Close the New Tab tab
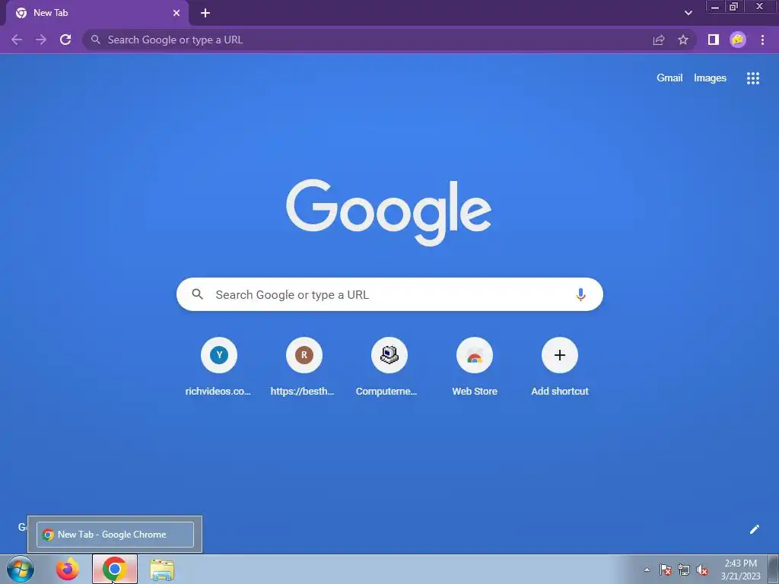This screenshot has height=584, width=779. [x=176, y=14]
